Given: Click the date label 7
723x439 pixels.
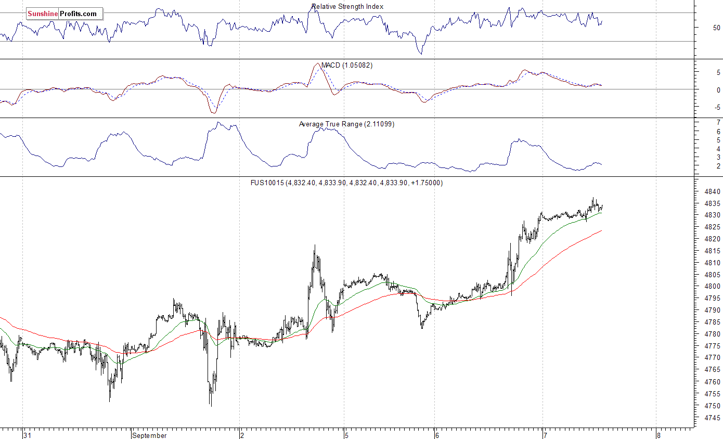Looking at the screenshot, I should tap(545, 435).
